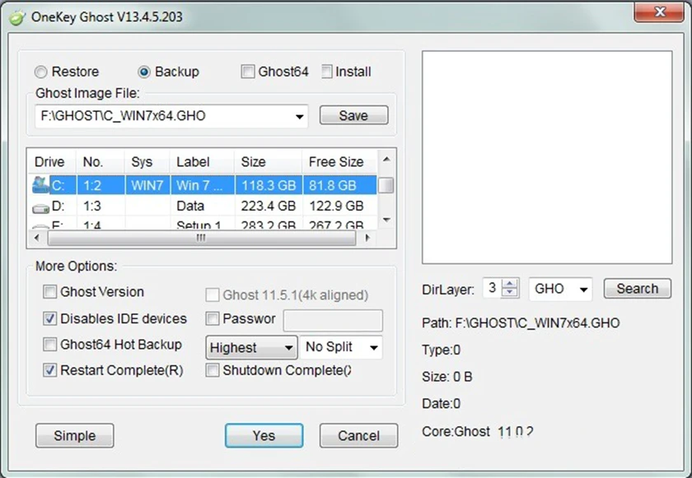Confirm backup with the Yes button

(x=264, y=435)
